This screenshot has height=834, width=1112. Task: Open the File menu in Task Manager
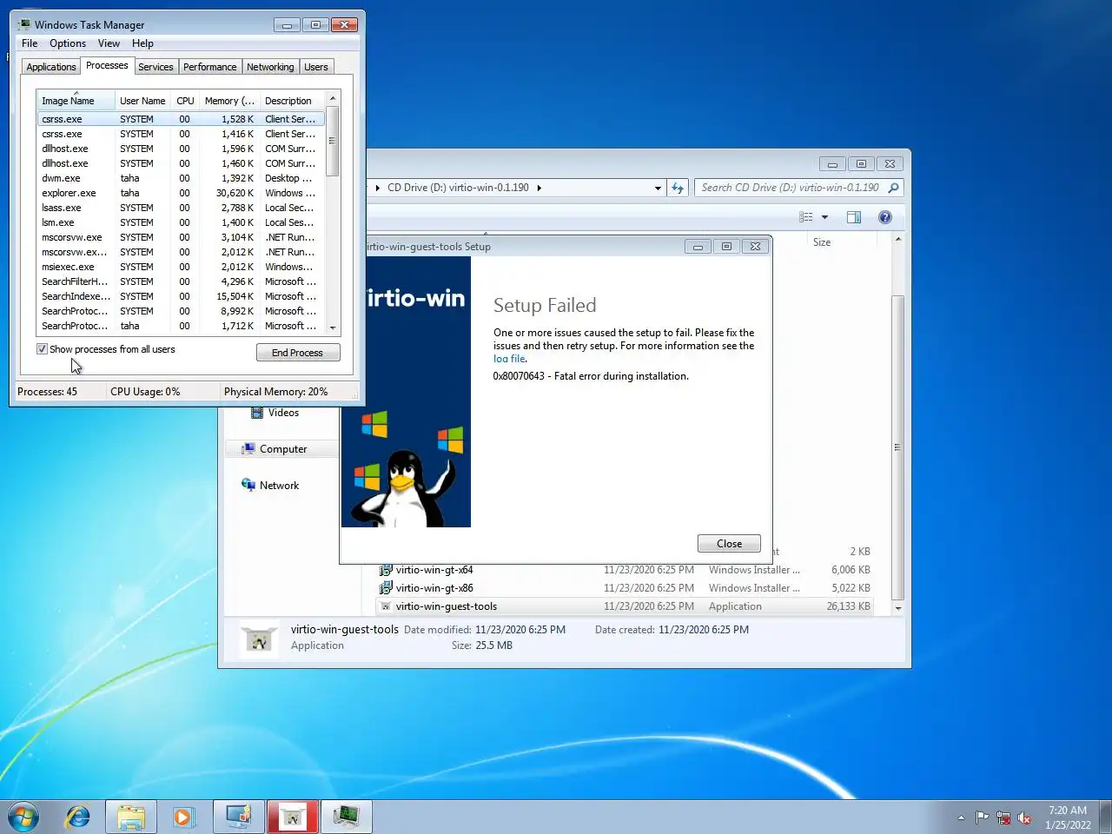30,43
